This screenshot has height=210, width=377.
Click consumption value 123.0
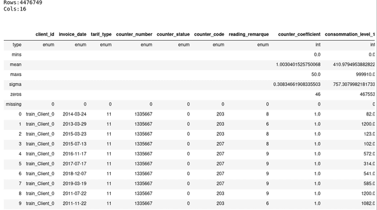click(369, 134)
